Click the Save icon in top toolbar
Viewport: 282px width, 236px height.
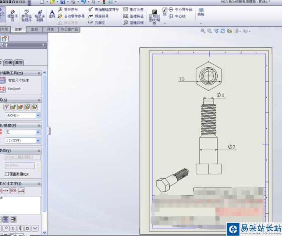pos(63,2)
